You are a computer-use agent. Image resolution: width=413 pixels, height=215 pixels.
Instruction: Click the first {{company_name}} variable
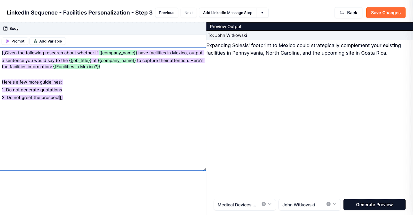[118, 53]
